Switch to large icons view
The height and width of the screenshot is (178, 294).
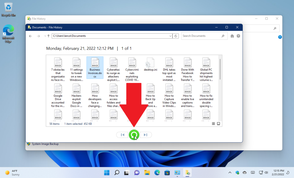coord(218,124)
